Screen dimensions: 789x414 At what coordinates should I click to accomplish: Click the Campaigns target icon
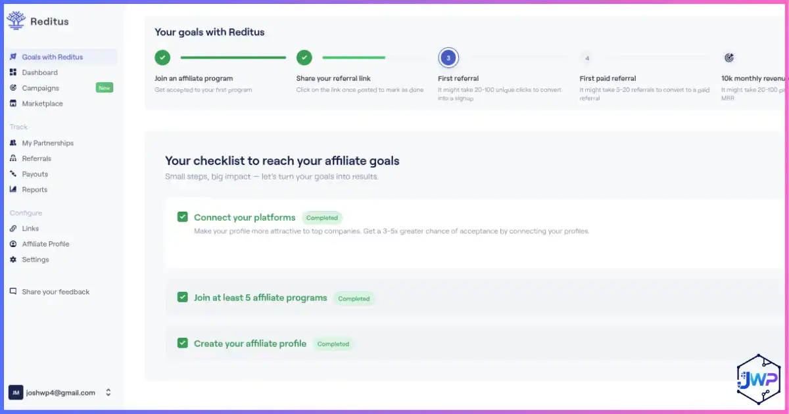pos(13,88)
